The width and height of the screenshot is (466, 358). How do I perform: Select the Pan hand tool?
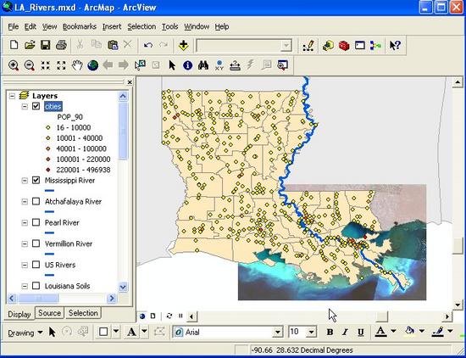pyautogui.click(x=77, y=65)
